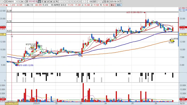187x105 pixels.
Task: Select the 22,185 horizontal line label
Action: (9, 11)
